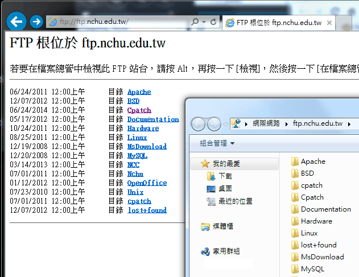
Task: Click the 桌面 desktop icon in sidebar
Action: point(211,189)
